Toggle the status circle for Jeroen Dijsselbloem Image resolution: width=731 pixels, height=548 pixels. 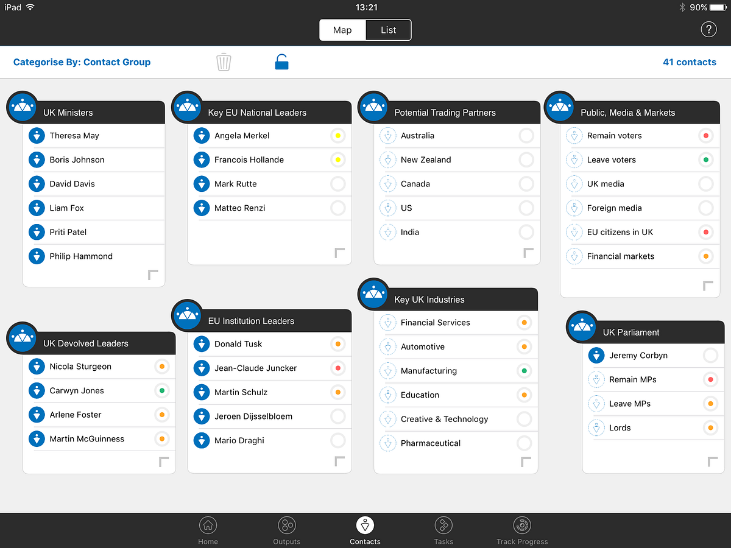click(338, 416)
